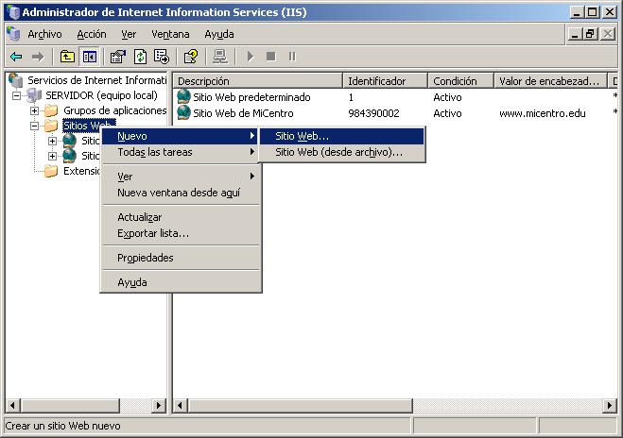Screen dimensions: 623x438
Task: Click the connect to computer icon
Action: click(220, 57)
